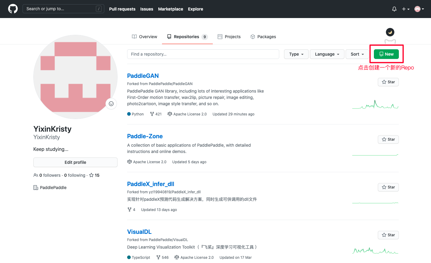Select the Repositories tab
The height and width of the screenshot is (263, 431).
pos(187,37)
